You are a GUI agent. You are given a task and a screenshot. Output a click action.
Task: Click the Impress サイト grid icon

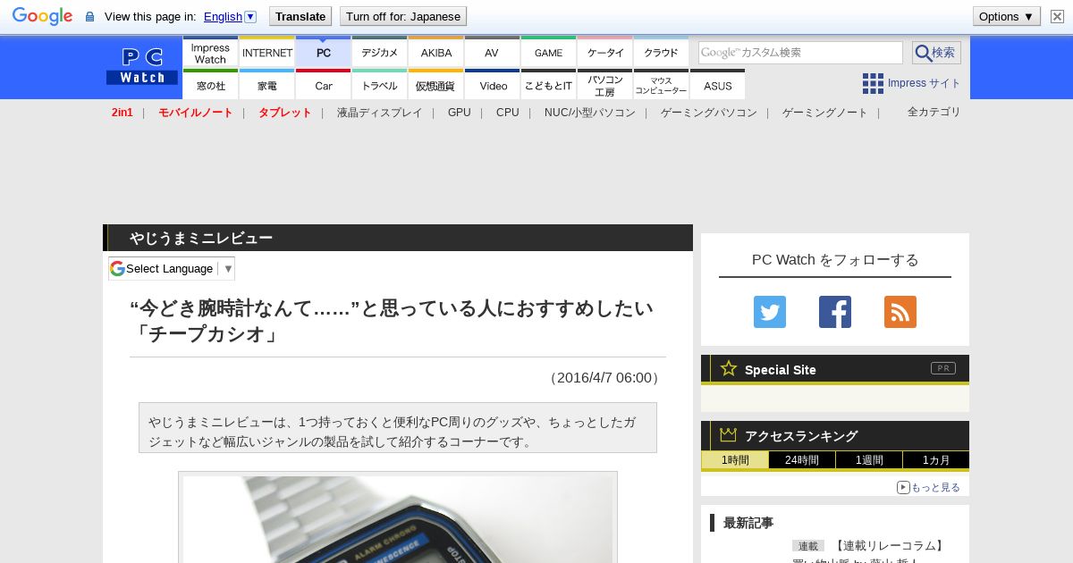[873, 83]
